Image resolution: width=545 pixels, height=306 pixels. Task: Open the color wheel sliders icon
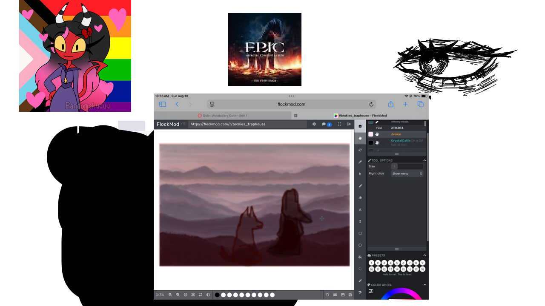(x=371, y=291)
